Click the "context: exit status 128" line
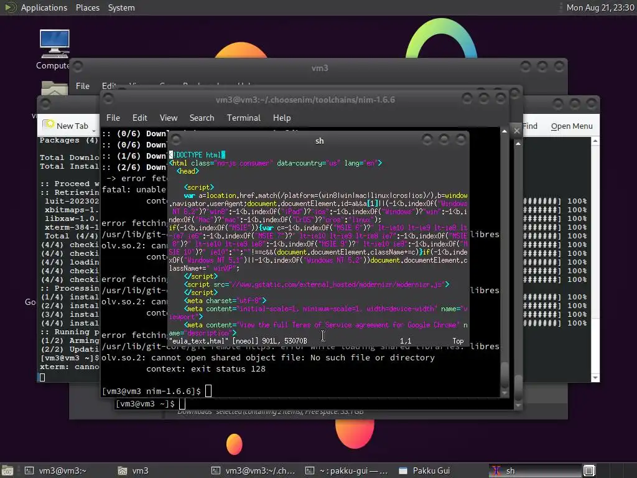This screenshot has width=637, height=478. pyautogui.click(x=205, y=368)
